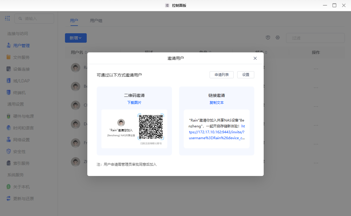Close the 邀请用户 dialog
The width and height of the screenshot is (351, 216).
(255, 58)
